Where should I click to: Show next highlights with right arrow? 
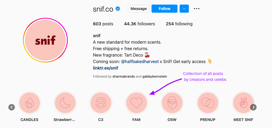[253, 107]
